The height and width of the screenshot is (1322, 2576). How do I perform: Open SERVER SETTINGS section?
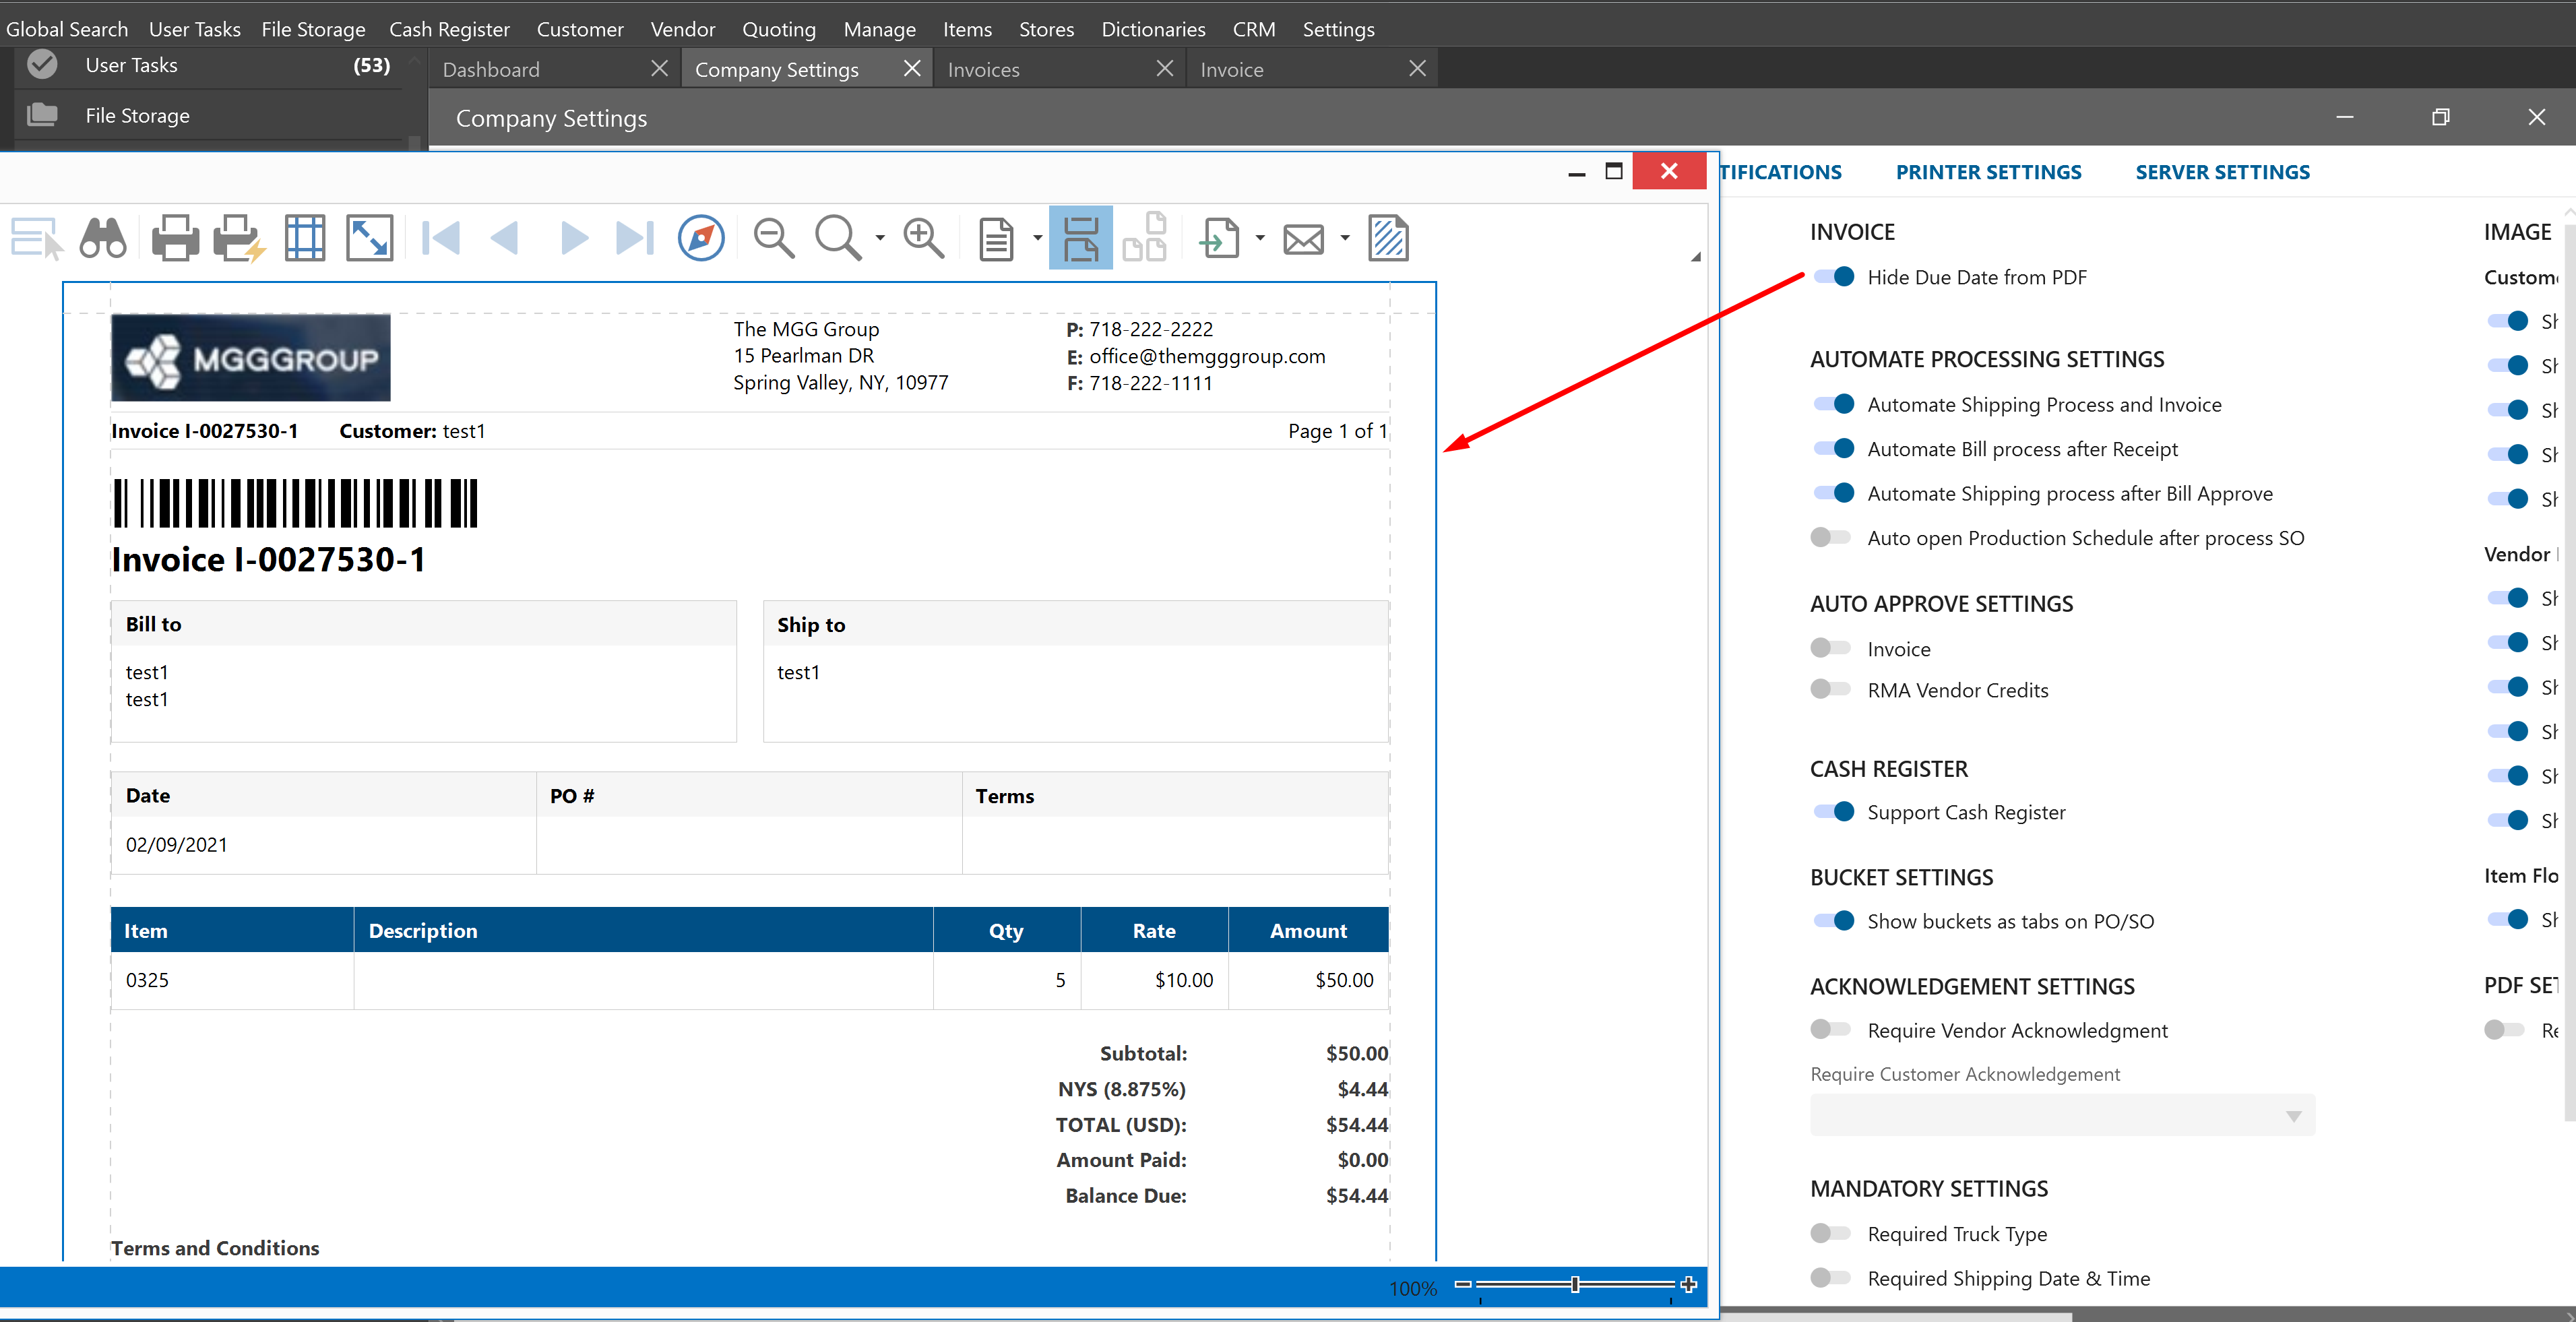2222,172
